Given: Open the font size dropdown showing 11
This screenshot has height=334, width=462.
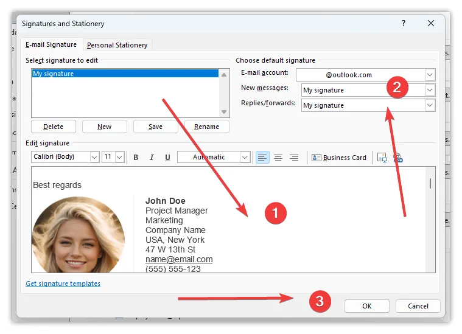Looking at the screenshot, I should [x=119, y=158].
